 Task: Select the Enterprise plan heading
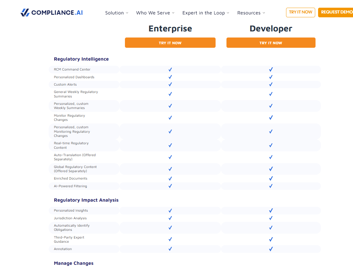tap(170, 29)
